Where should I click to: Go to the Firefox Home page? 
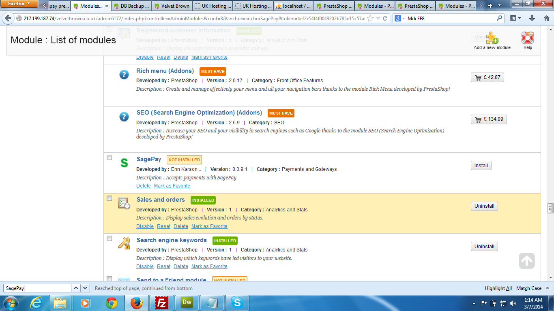[546, 18]
